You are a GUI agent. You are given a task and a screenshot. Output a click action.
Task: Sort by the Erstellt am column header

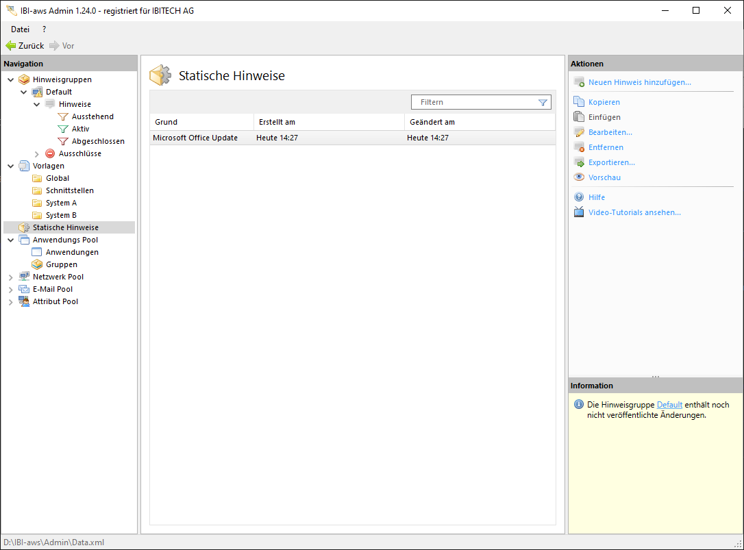(x=277, y=122)
